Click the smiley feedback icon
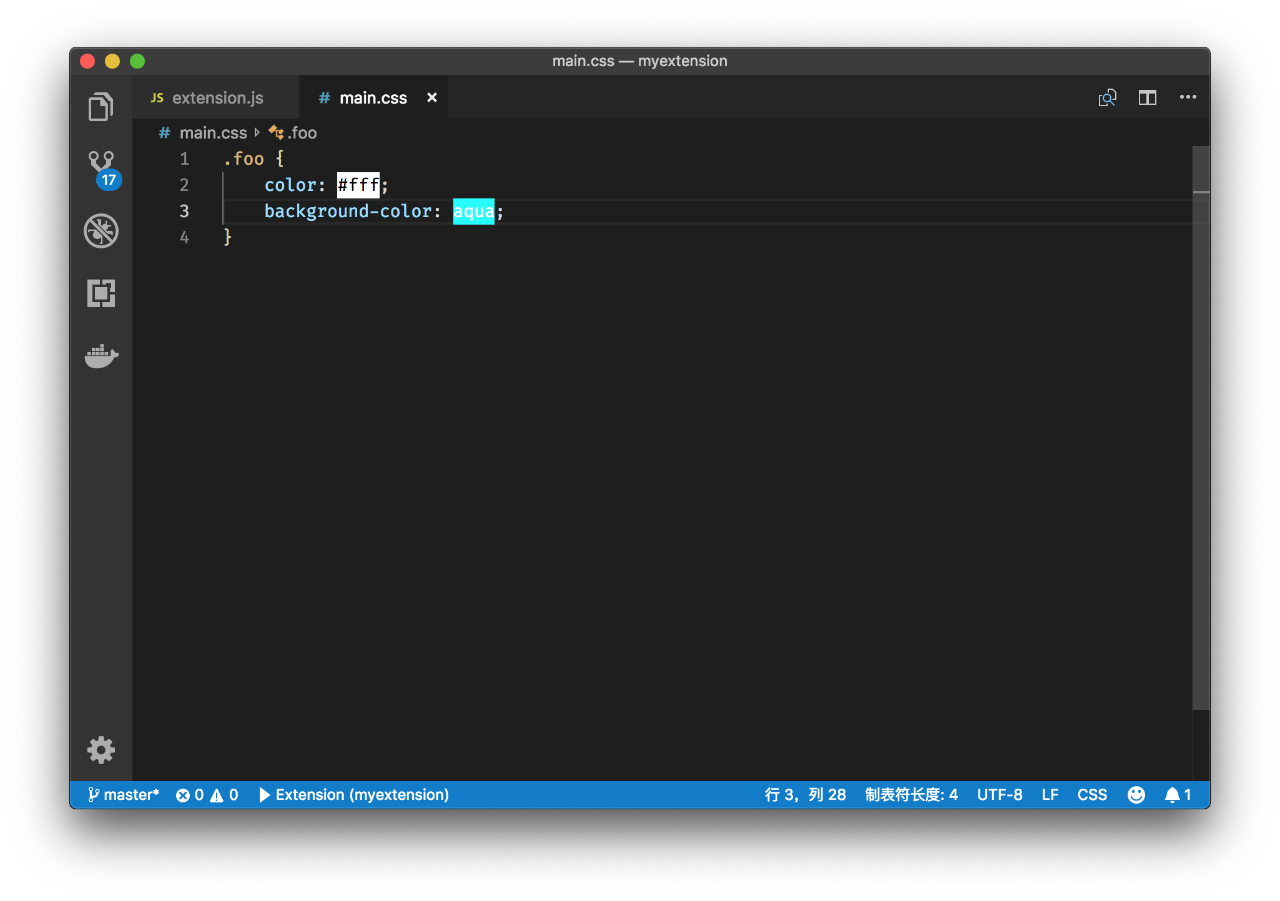Viewport: 1280px width, 901px height. 1136,794
